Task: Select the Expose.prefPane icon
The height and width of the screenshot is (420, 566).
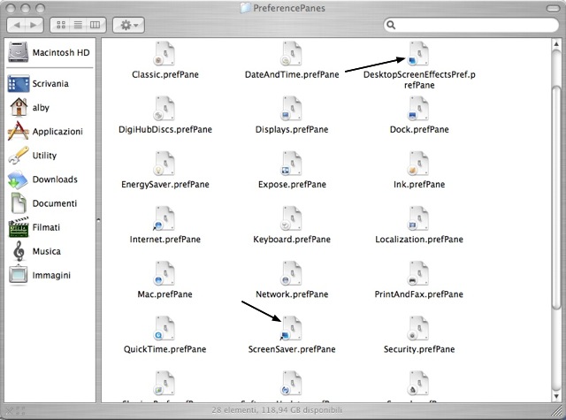Action: point(292,163)
